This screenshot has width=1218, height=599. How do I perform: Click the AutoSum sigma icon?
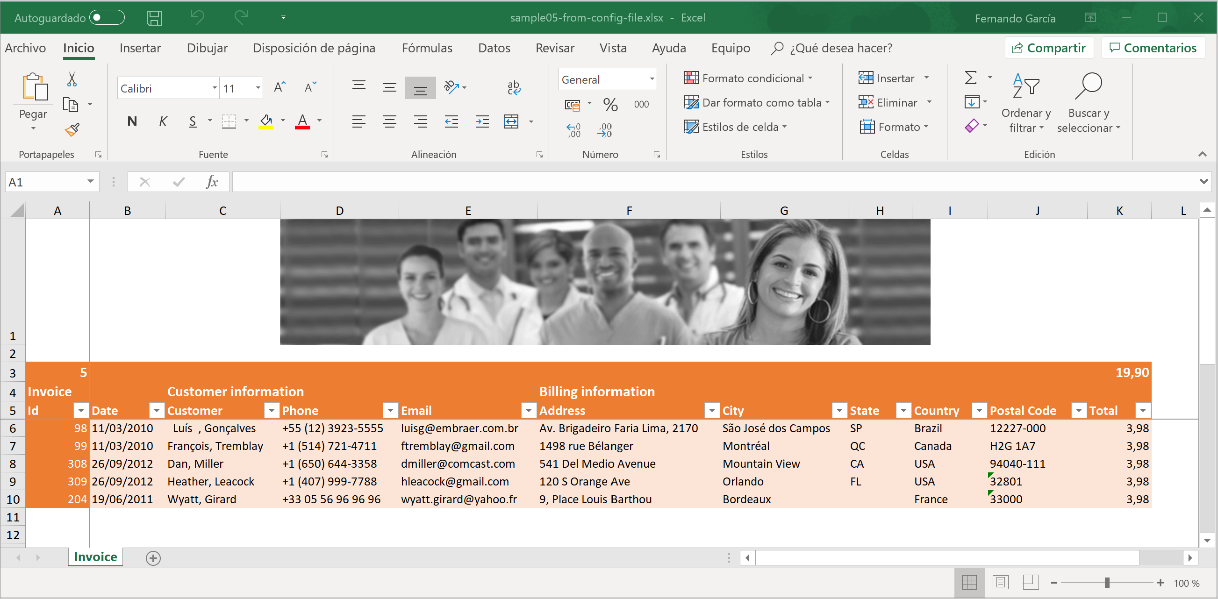tap(970, 78)
